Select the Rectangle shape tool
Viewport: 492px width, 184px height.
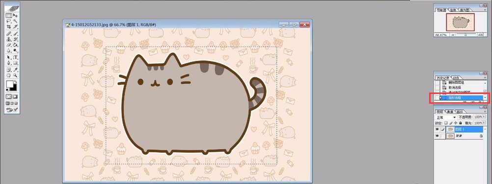point(15,63)
